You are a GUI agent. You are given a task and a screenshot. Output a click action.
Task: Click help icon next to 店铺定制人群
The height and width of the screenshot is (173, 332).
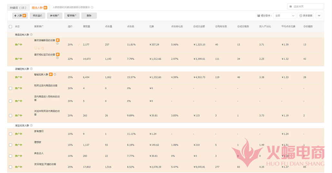[x=31, y=69]
